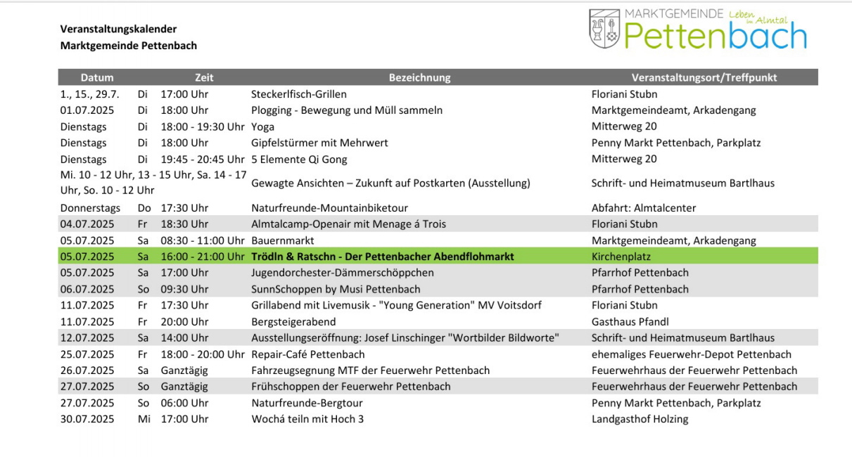852x457 pixels.
Task: Click the date "04.07.2025"
Action: click(87, 224)
